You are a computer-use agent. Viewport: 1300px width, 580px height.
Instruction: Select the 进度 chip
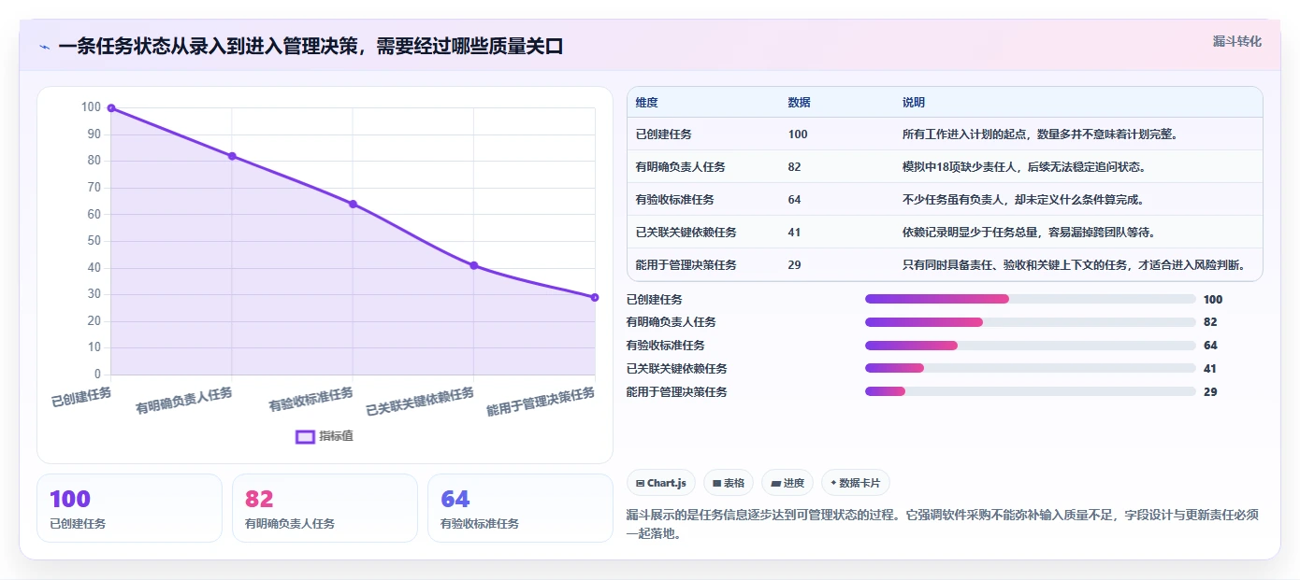787,483
